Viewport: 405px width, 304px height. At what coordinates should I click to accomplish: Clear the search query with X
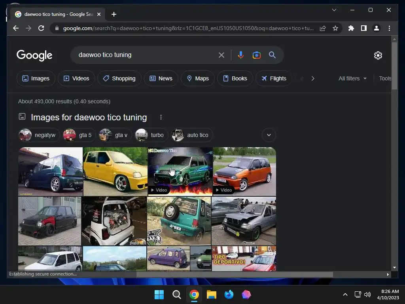pyautogui.click(x=221, y=55)
